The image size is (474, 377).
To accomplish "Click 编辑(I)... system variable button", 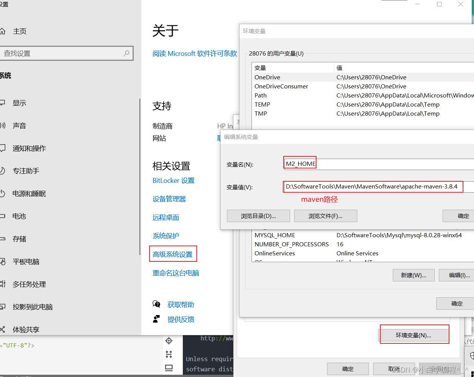I will [x=457, y=275].
